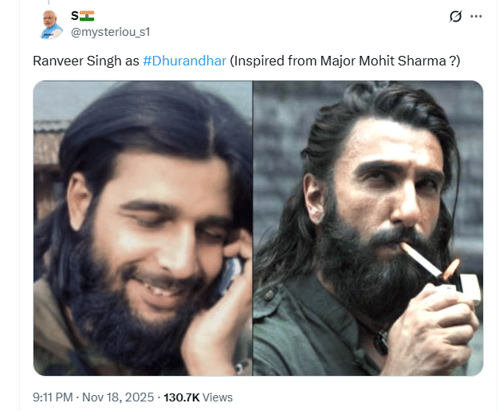This screenshot has height=411, width=503.
Task: Click the display name "S"
Action: coord(74,16)
